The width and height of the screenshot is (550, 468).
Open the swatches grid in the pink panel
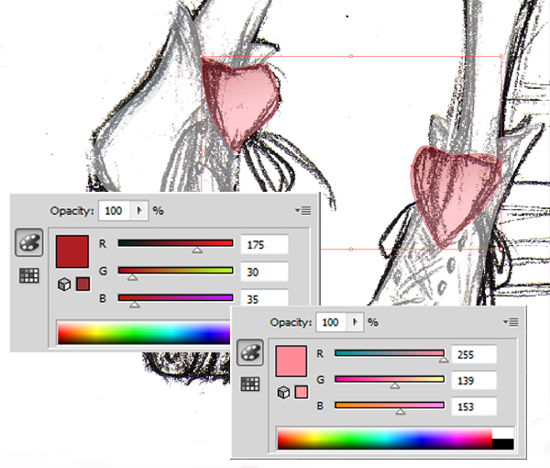(249, 384)
